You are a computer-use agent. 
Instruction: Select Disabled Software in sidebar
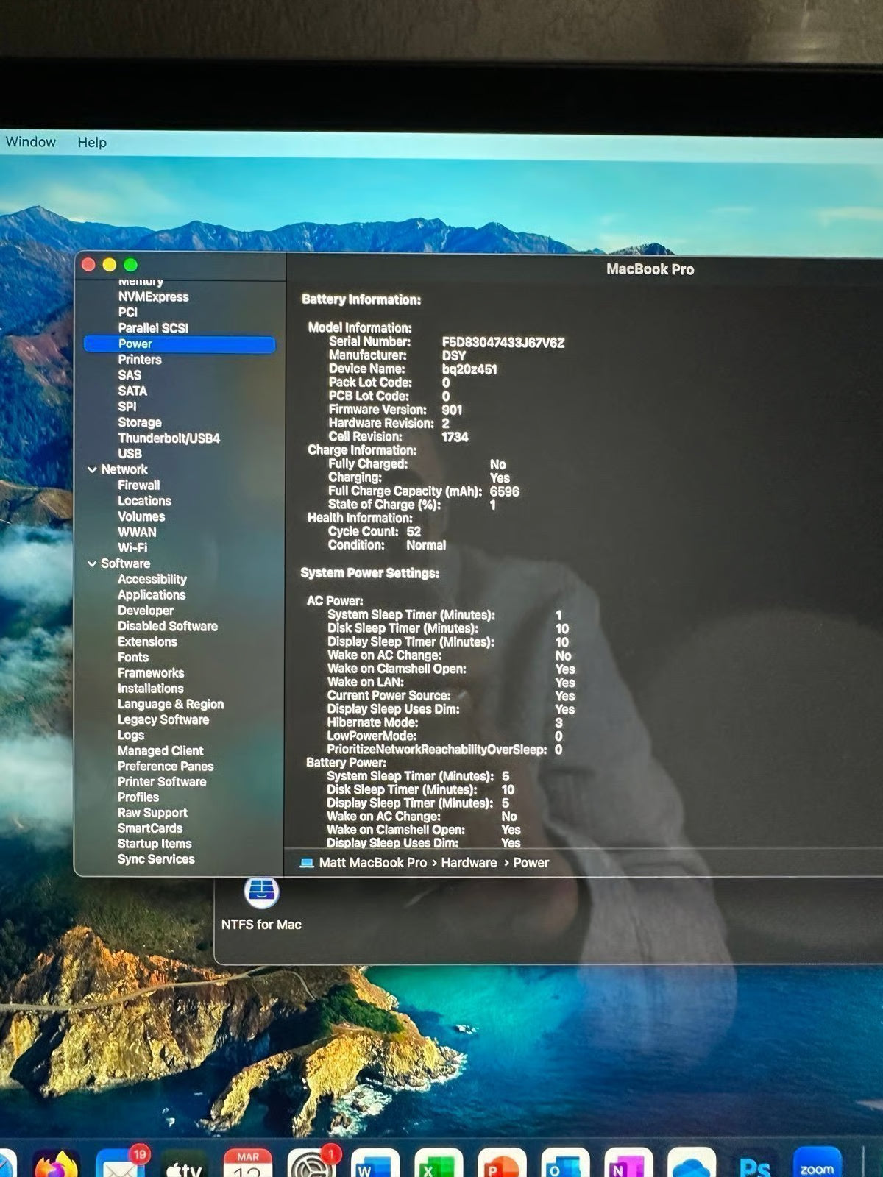pyautogui.click(x=168, y=627)
